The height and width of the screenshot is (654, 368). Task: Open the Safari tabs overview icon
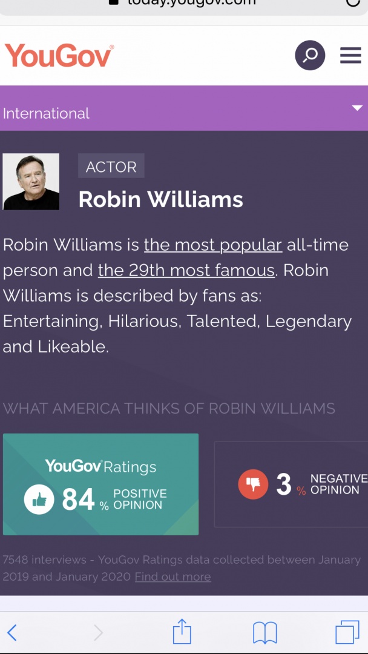pyautogui.click(x=347, y=633)
